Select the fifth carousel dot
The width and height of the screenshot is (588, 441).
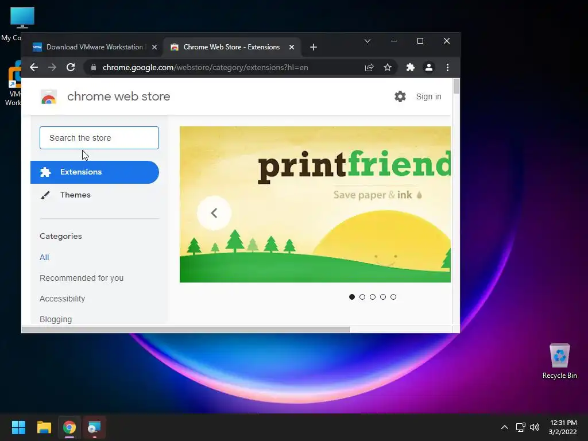pos(393,297)
